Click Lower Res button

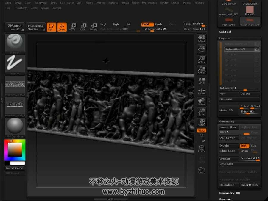click(229, 127)
